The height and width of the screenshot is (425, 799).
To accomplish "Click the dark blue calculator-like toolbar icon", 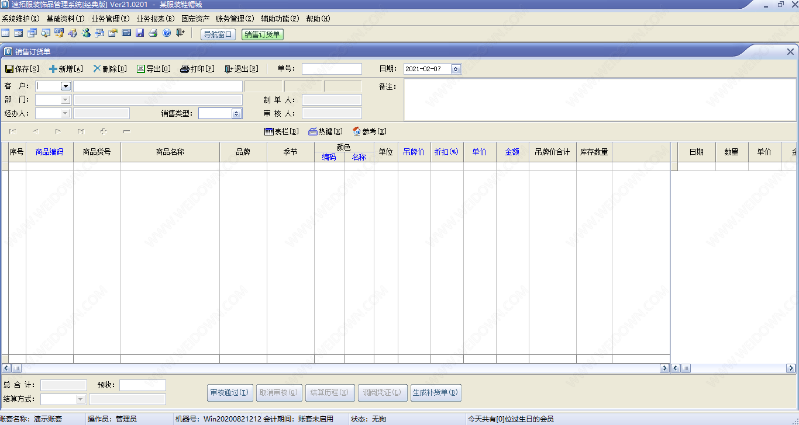I will point(126,33).
